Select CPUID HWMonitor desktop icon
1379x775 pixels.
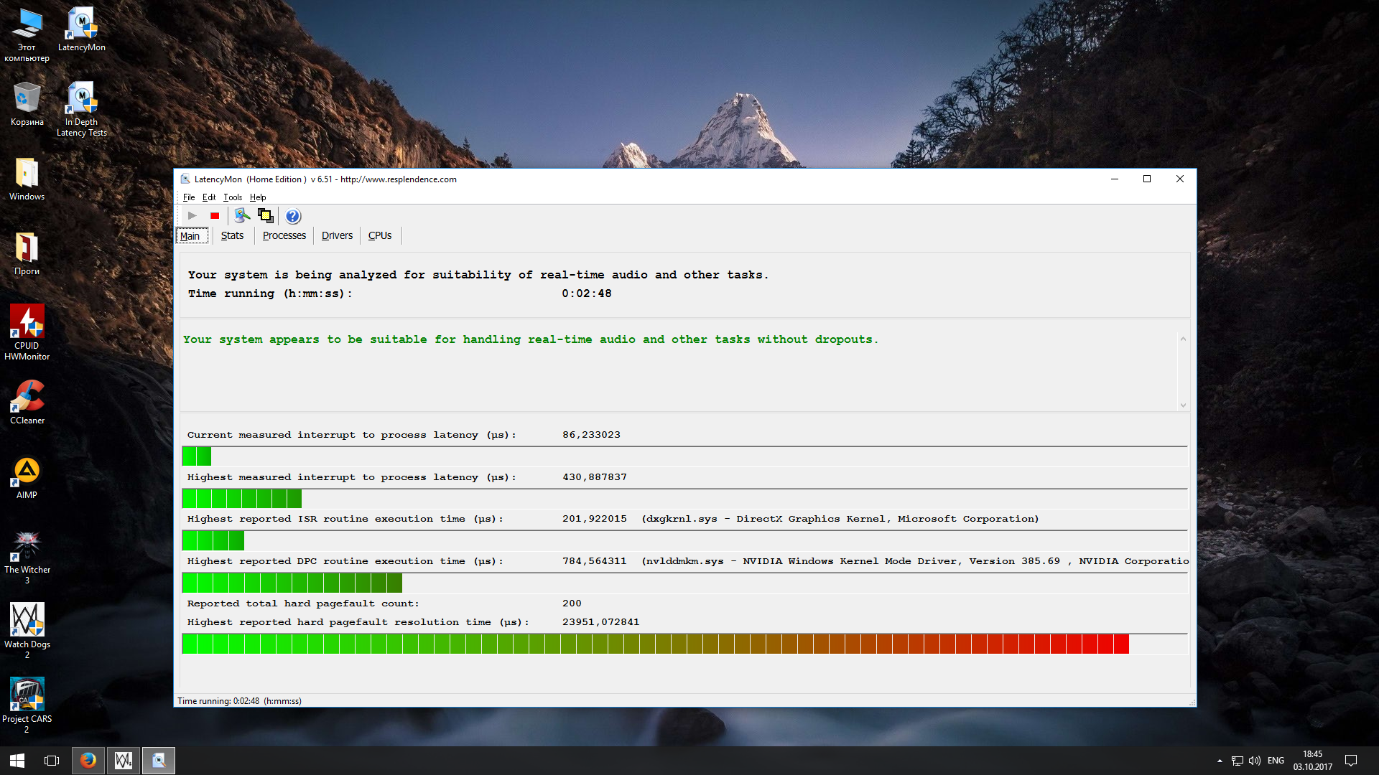27,332
